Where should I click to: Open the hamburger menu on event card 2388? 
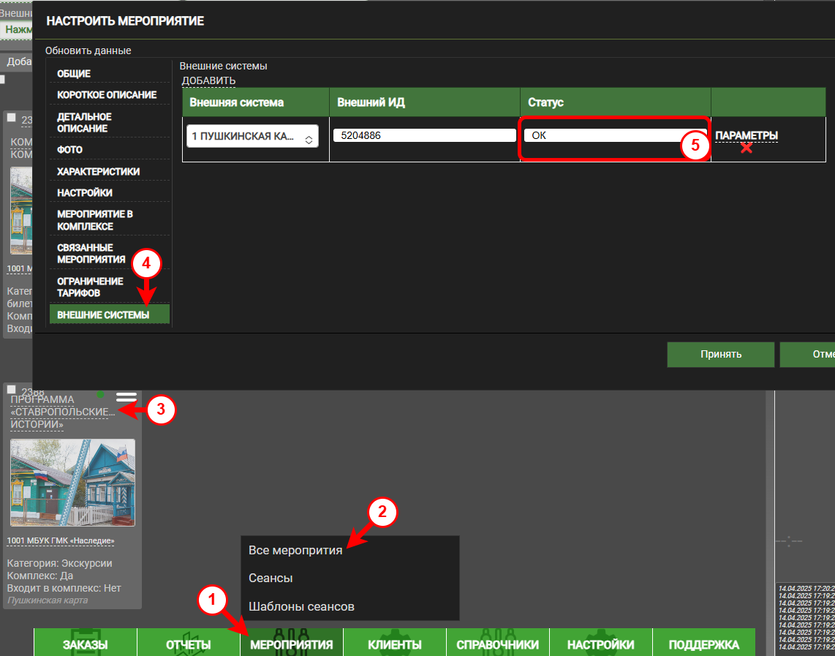pos(126,396)
